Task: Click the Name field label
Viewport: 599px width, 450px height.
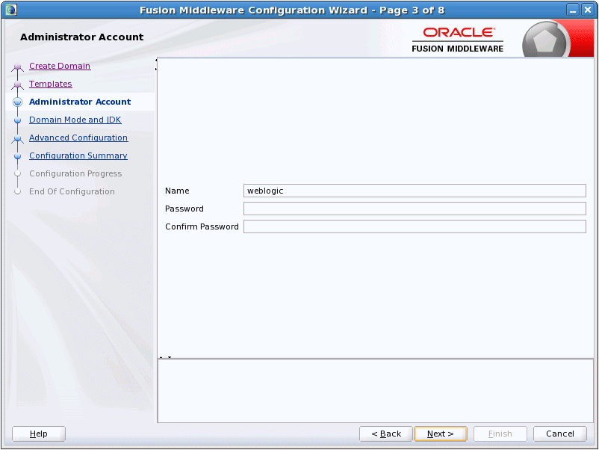Action: (177, 191)
